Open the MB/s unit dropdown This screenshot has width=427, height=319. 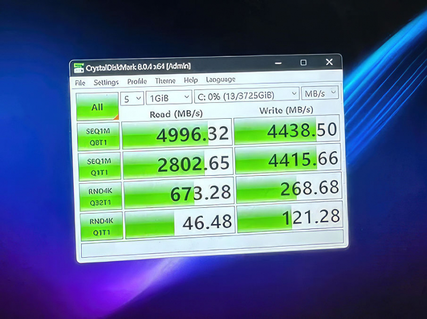point(320,93)
